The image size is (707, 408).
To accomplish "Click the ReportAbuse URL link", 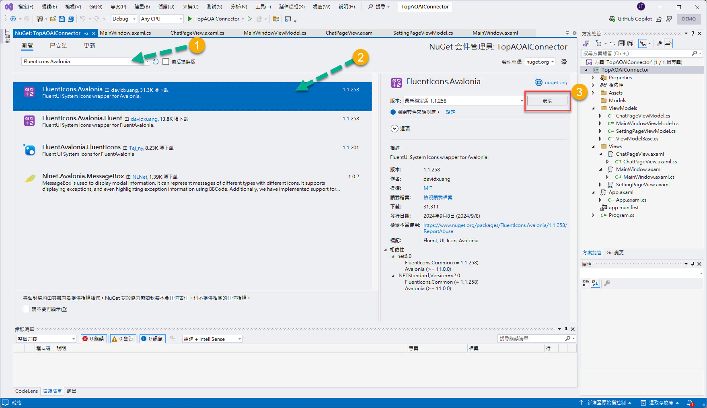I will tap(495, 228).
